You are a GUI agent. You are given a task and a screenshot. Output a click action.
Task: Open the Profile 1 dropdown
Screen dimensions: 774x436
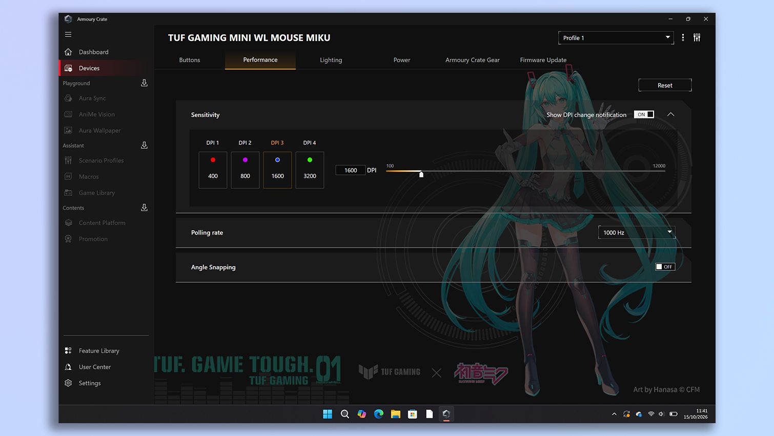(616, 38)
